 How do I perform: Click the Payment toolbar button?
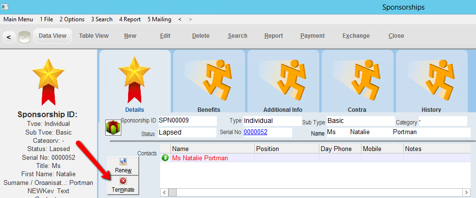tap(312, 36)
